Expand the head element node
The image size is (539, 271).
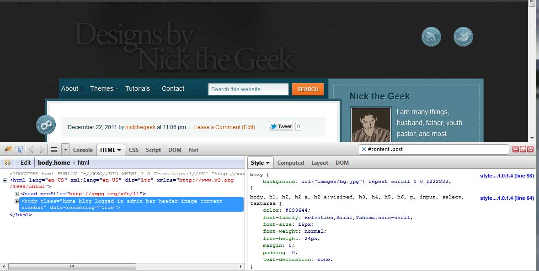pyautogui.click(x=17, y=194)
